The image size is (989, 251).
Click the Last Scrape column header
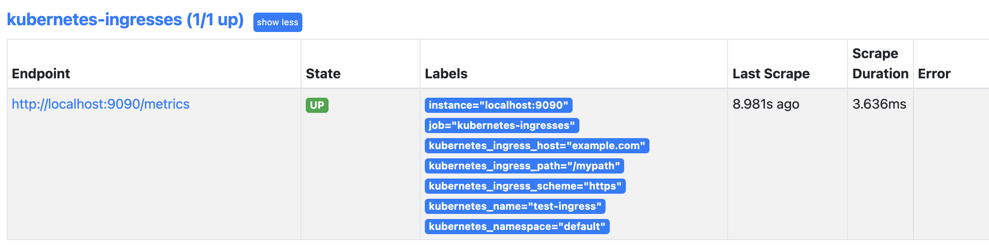tap(771, 74)
